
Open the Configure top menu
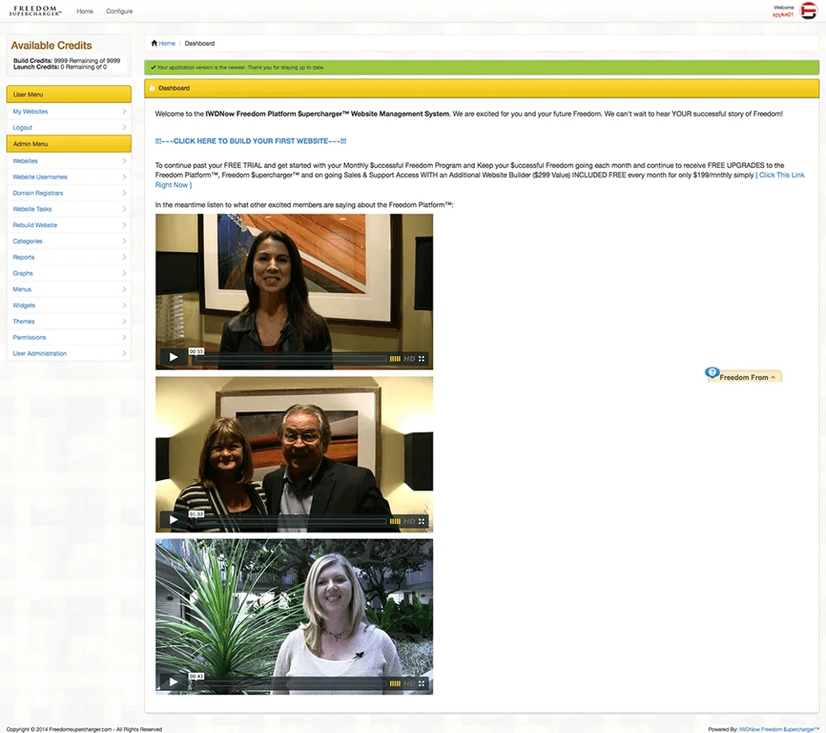[119, 11]
